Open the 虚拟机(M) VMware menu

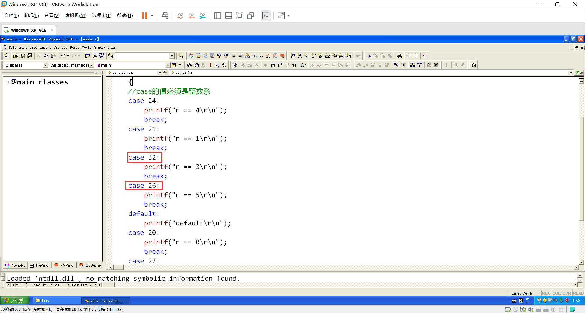[x=76, y=15]
